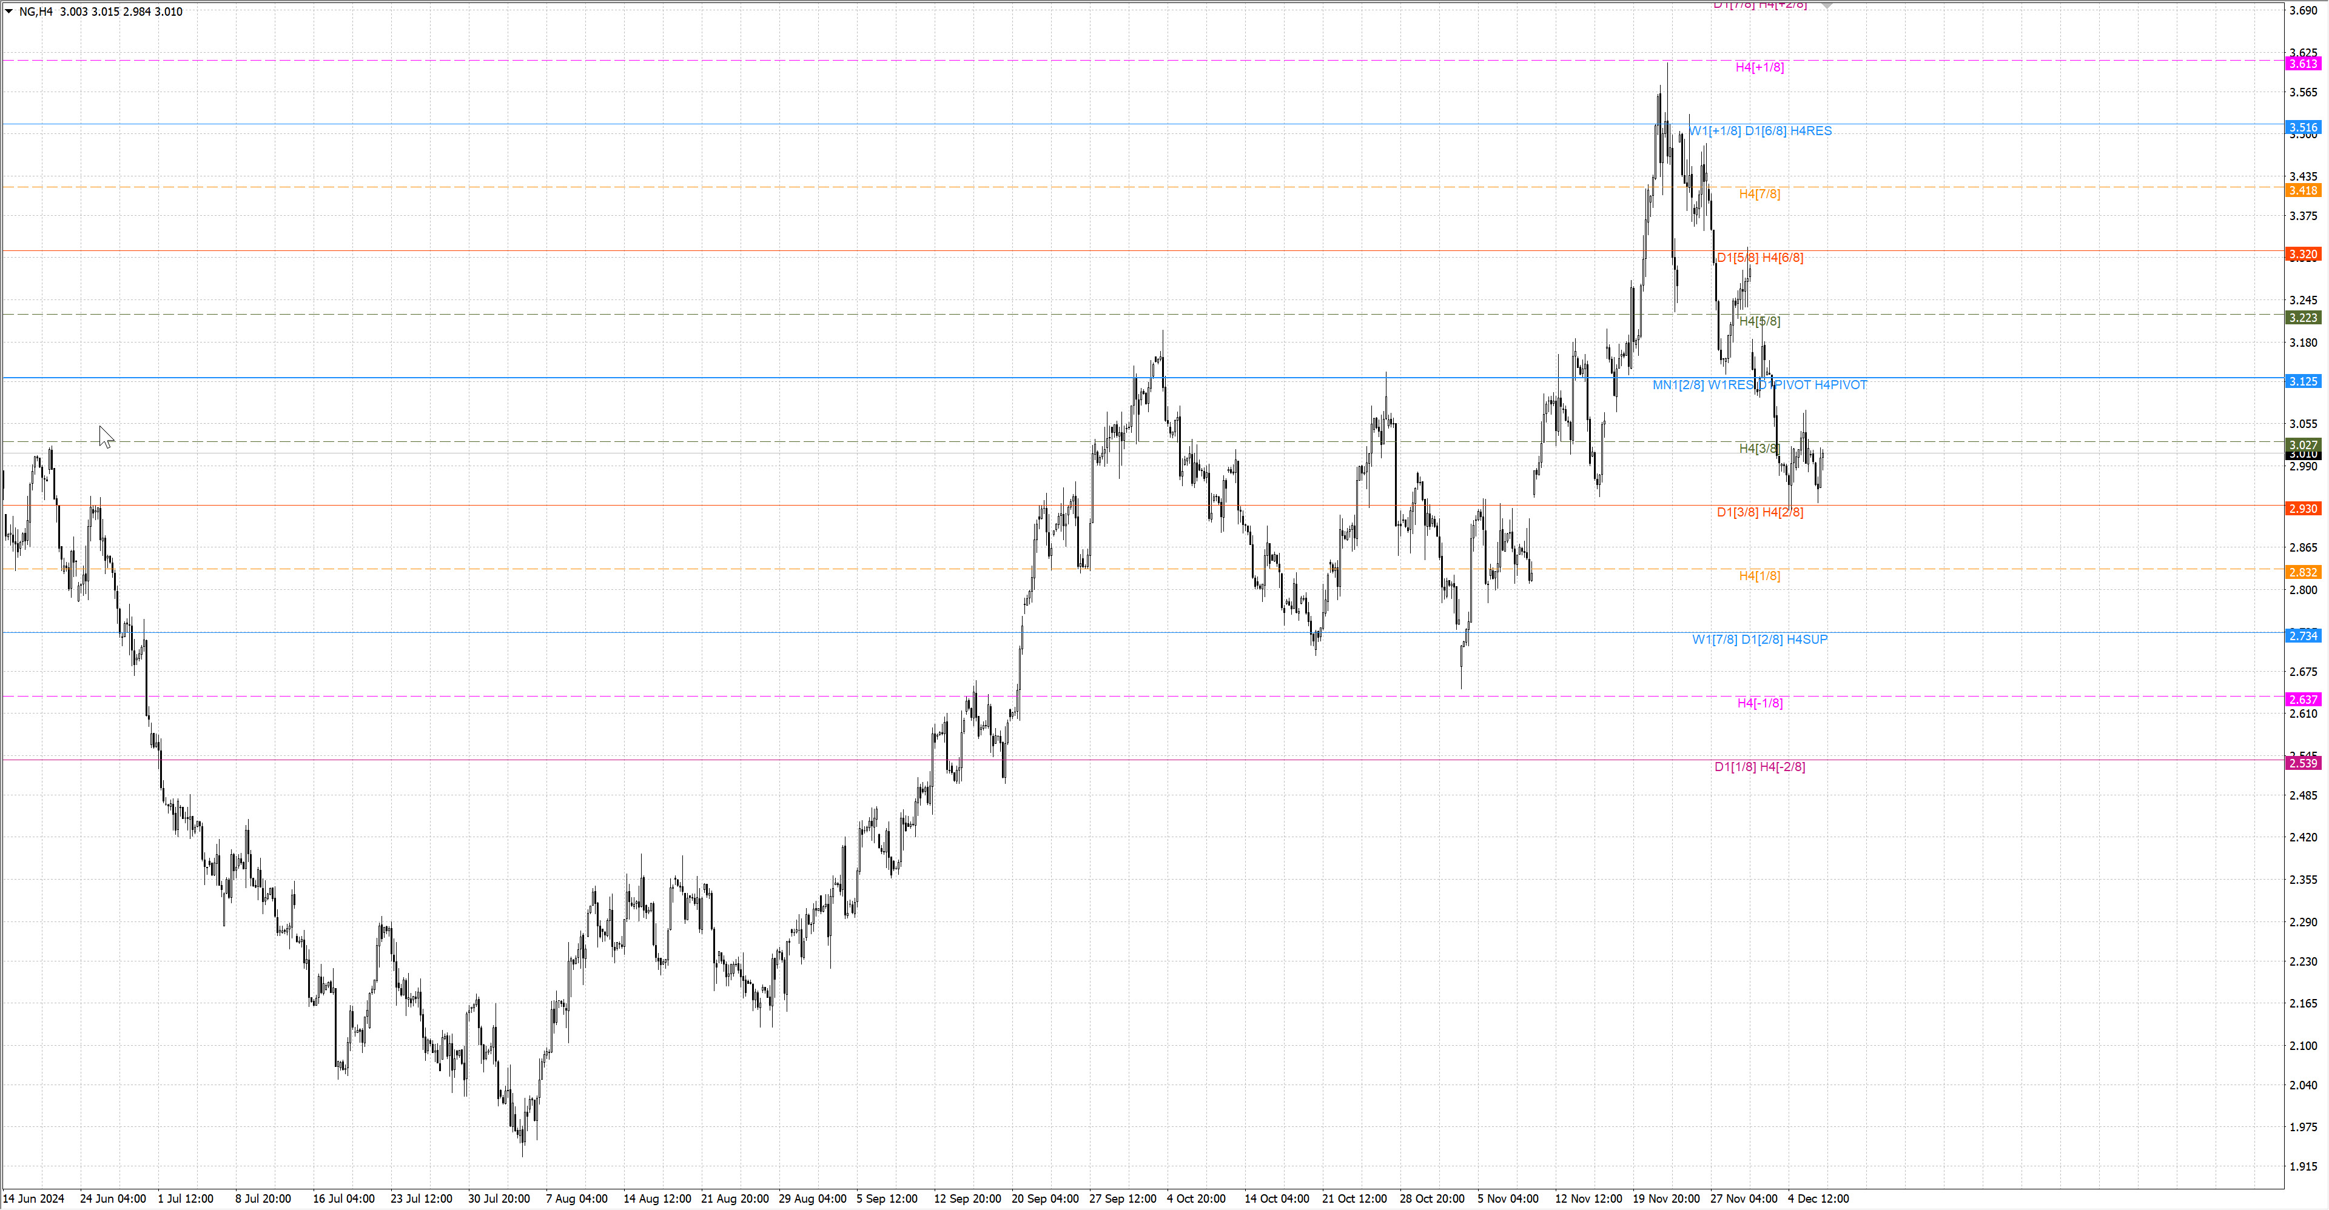The height and width of the screenshot is (1210, 2329).
Task: Click the H4[-1/8] level label
Action: (1759, 703)
